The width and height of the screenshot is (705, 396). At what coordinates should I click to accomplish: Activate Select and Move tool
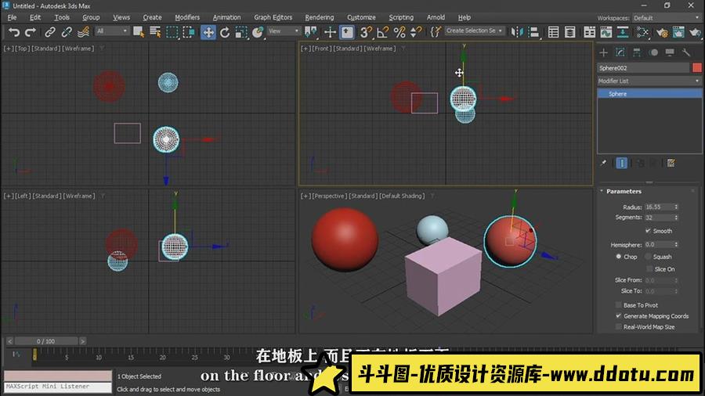208,32
